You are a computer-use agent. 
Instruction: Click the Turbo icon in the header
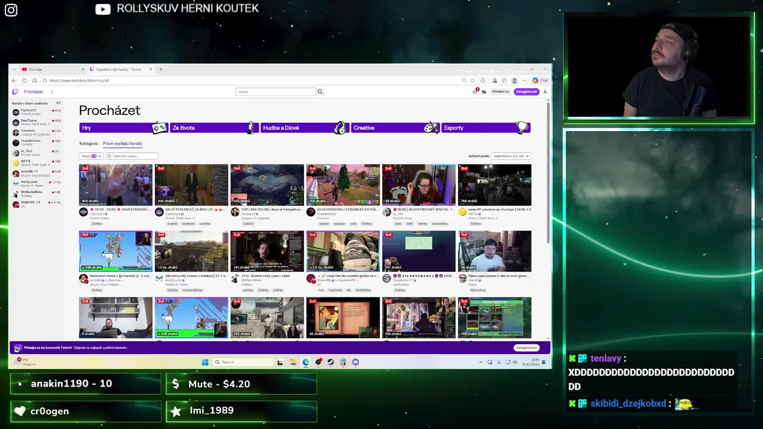click(484, 92)
